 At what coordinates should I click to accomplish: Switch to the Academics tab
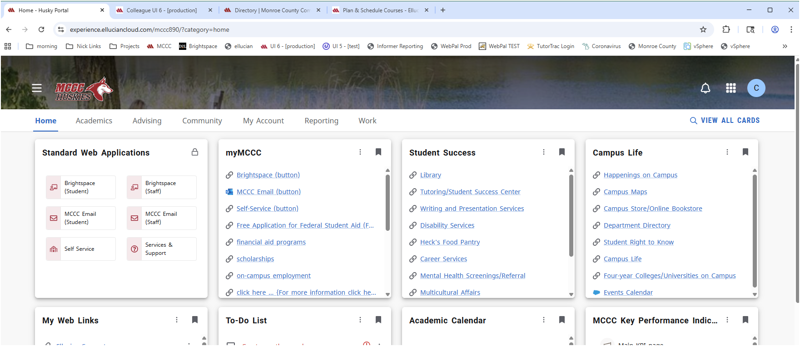(x=94, y=121)
